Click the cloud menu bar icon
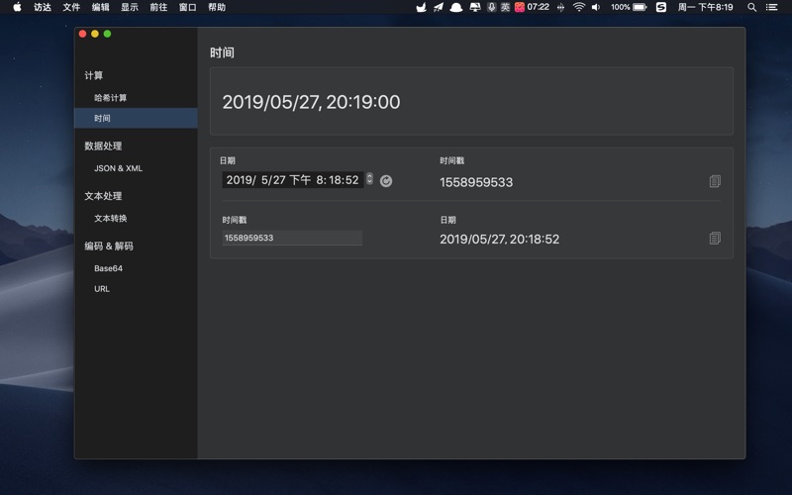The height and width of the screenshot is (495, 792). coord(456,7)
